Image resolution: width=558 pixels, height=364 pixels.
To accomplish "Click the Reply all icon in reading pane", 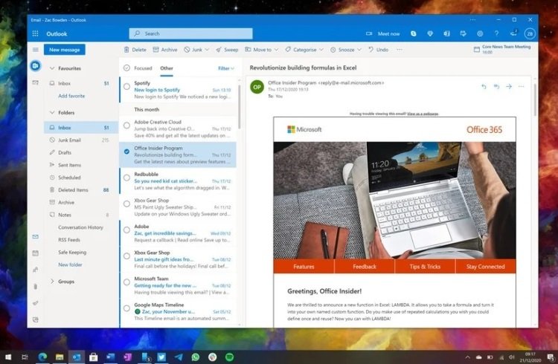I will [x=496, y=86].
